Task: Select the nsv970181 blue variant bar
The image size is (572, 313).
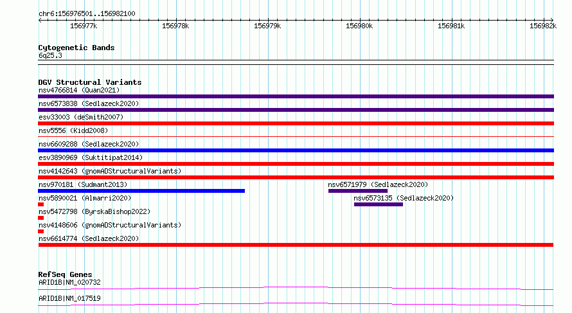Action: pyautogui.click(x=141, y=191)
